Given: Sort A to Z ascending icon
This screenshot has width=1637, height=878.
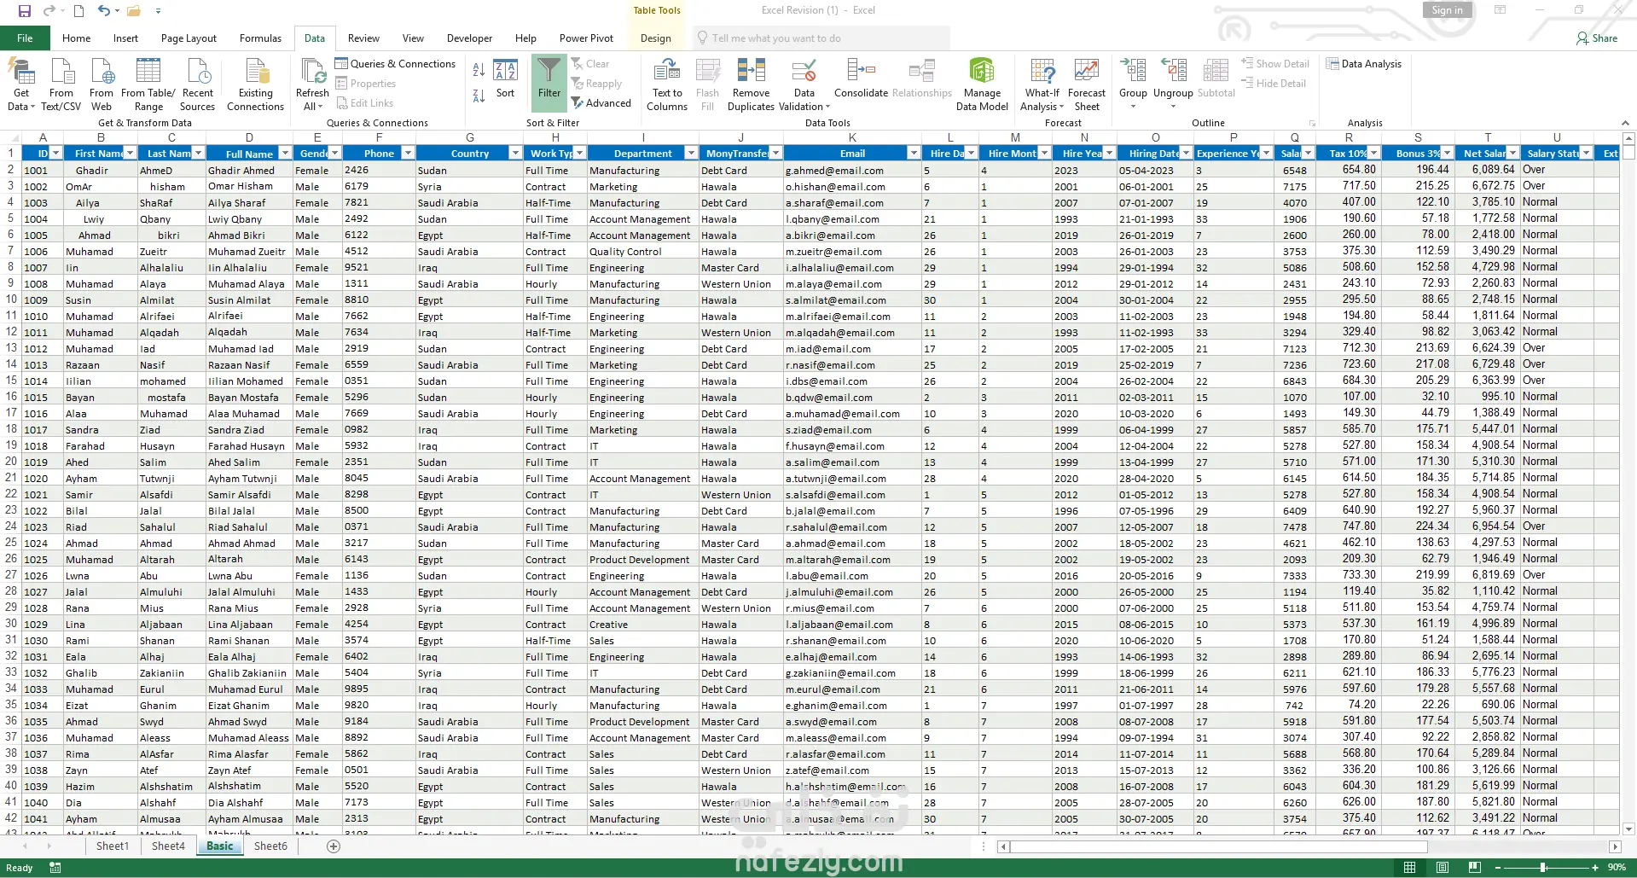Looking at the screenshot, I should pyautogui.click(x=479, y=70).
